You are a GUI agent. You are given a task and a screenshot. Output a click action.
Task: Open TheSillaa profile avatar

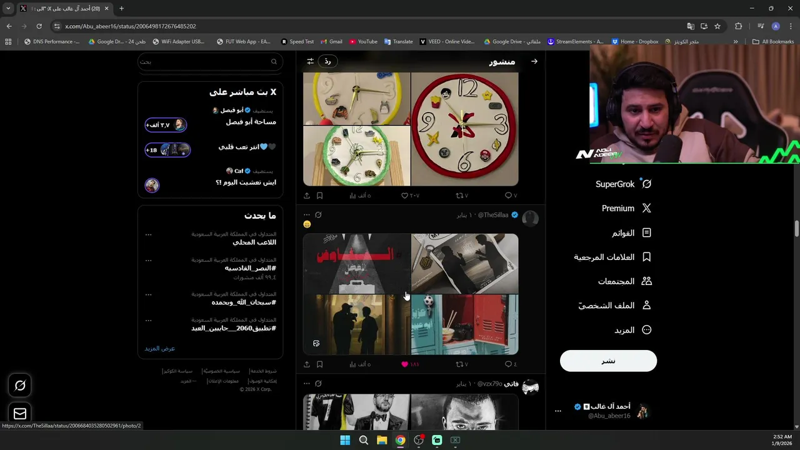pos(530,219)
